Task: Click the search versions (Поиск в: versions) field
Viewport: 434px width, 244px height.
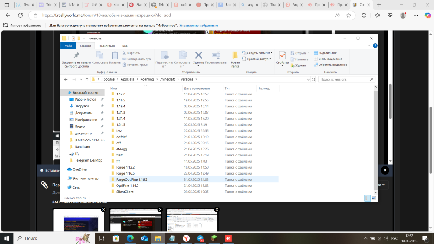Action: [x=346, y=79]
